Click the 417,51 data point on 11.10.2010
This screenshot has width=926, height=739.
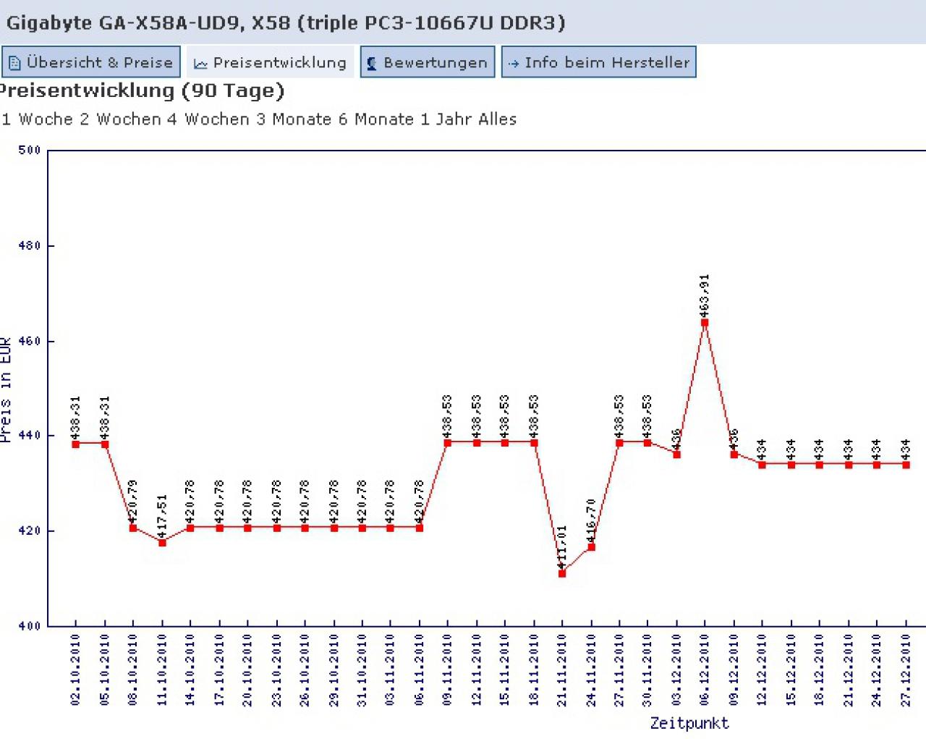click(162, 543)
